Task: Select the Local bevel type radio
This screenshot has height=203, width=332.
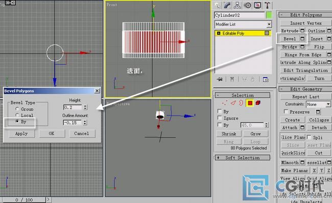Action: click(17, 115)
